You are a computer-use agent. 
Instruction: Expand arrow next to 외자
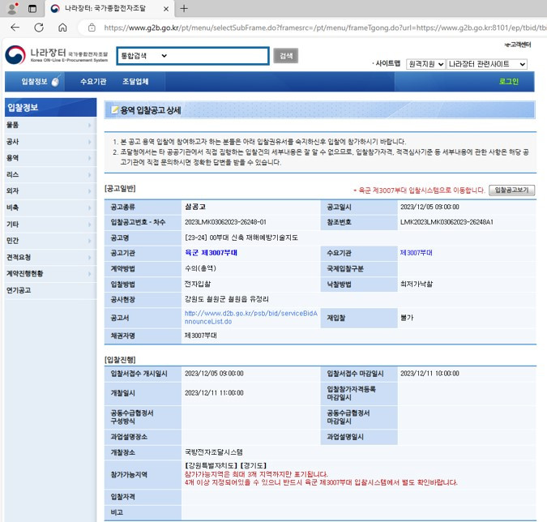[x=90, y=190]
